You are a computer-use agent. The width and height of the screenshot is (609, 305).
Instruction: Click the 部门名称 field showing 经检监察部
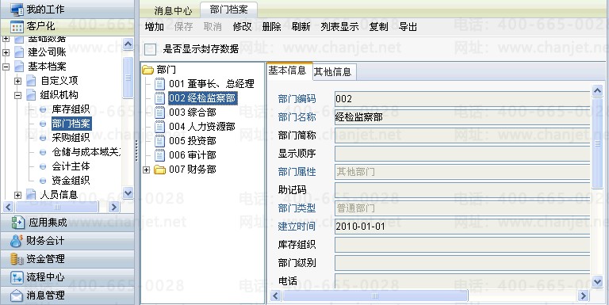point(462,117)
